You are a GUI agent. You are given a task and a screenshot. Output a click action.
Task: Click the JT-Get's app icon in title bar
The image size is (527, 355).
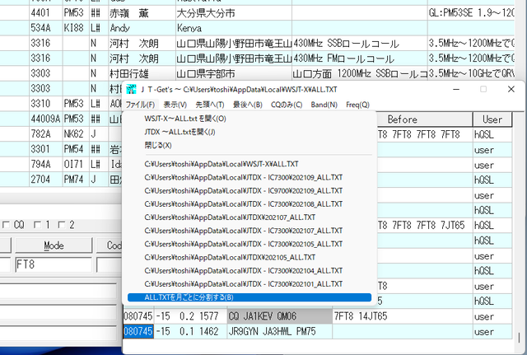click(x=131, y=90)
